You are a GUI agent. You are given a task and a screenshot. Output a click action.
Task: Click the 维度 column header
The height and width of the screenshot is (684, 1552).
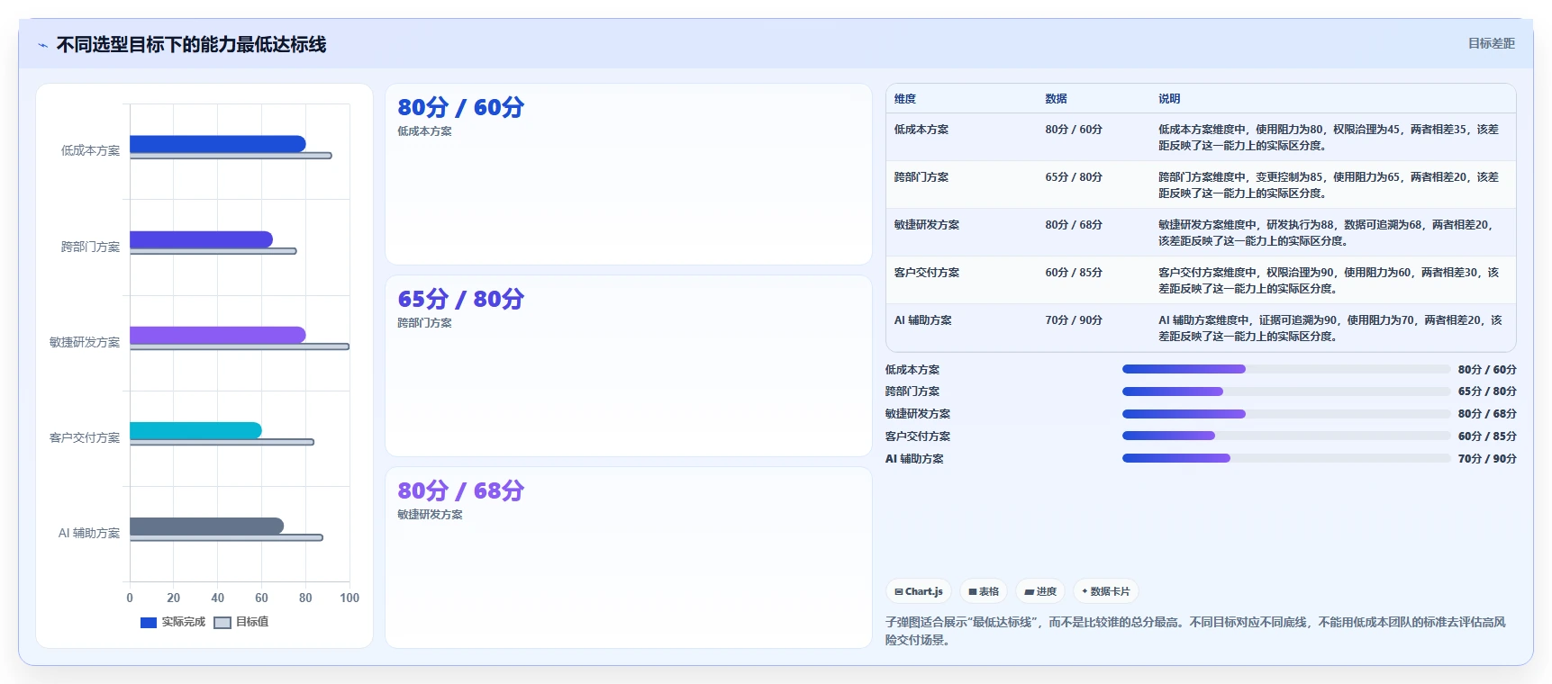coord(905,99)
